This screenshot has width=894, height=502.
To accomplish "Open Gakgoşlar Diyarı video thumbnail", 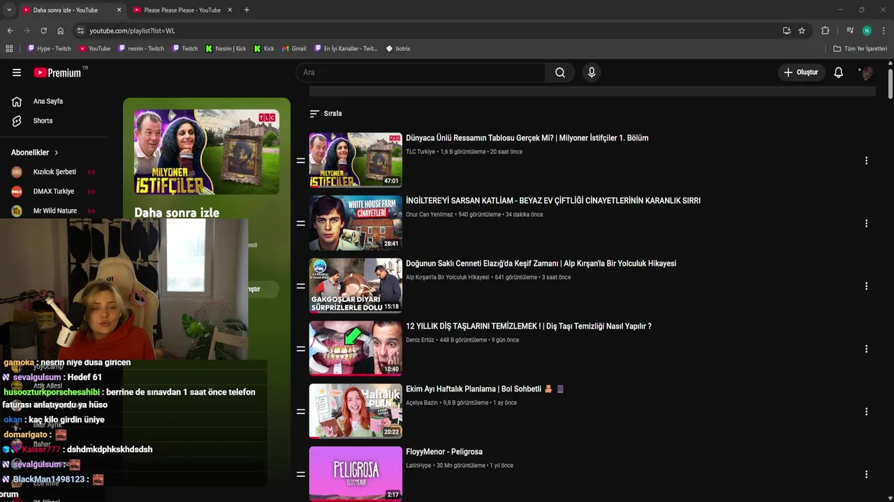I will 356,286.
